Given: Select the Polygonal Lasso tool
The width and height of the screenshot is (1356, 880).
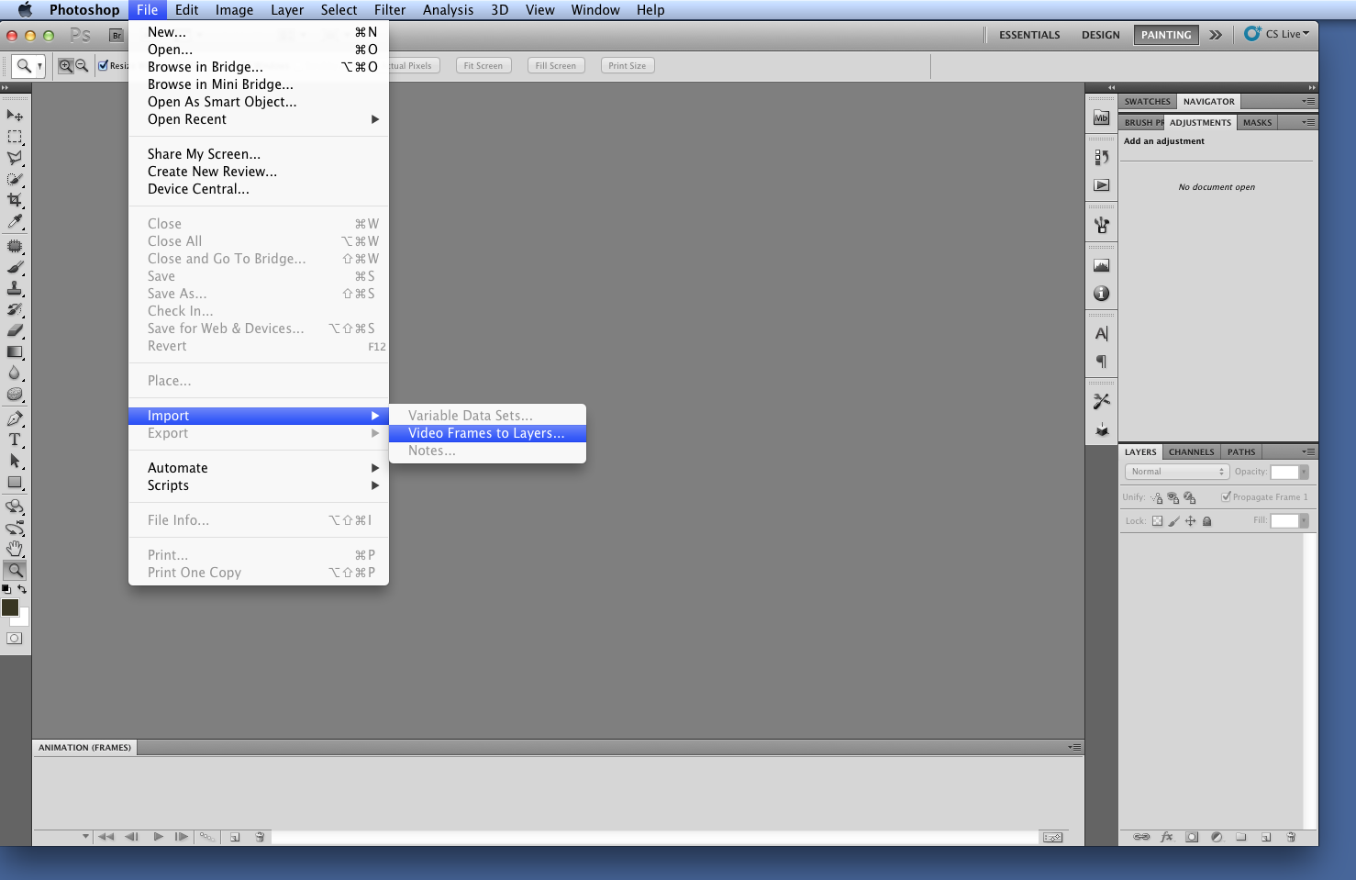Looking at the screenshot, I should 15,158.
